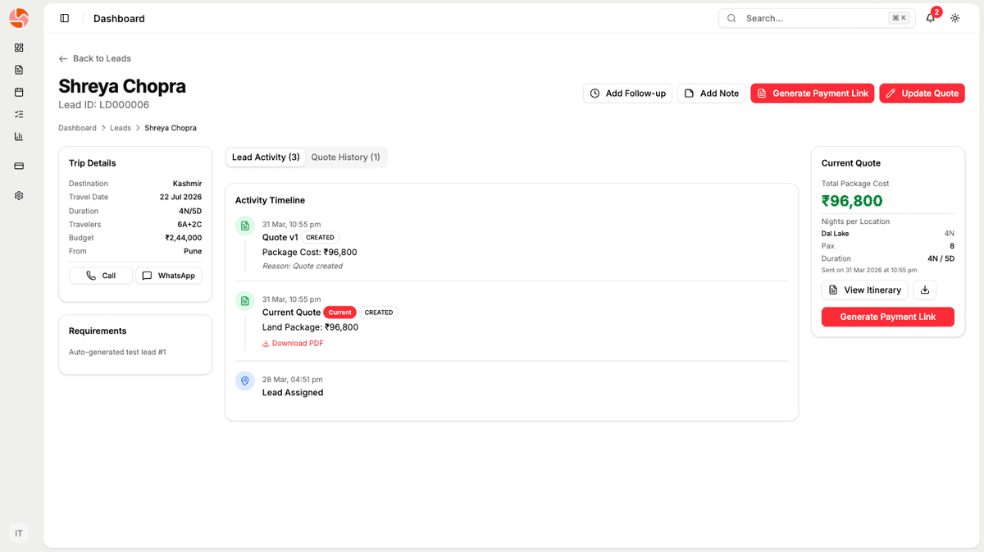Click the WhatsApp button in Trip Details
The image size is (984, 552).
[169, 276]
